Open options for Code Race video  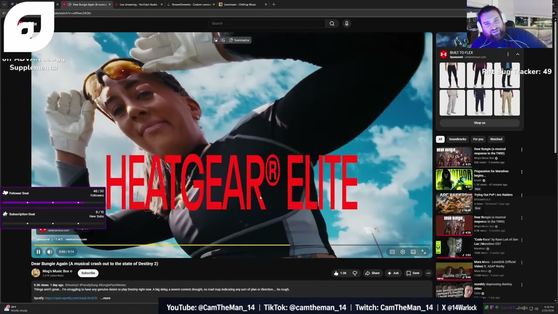click(x=521, y=240)
